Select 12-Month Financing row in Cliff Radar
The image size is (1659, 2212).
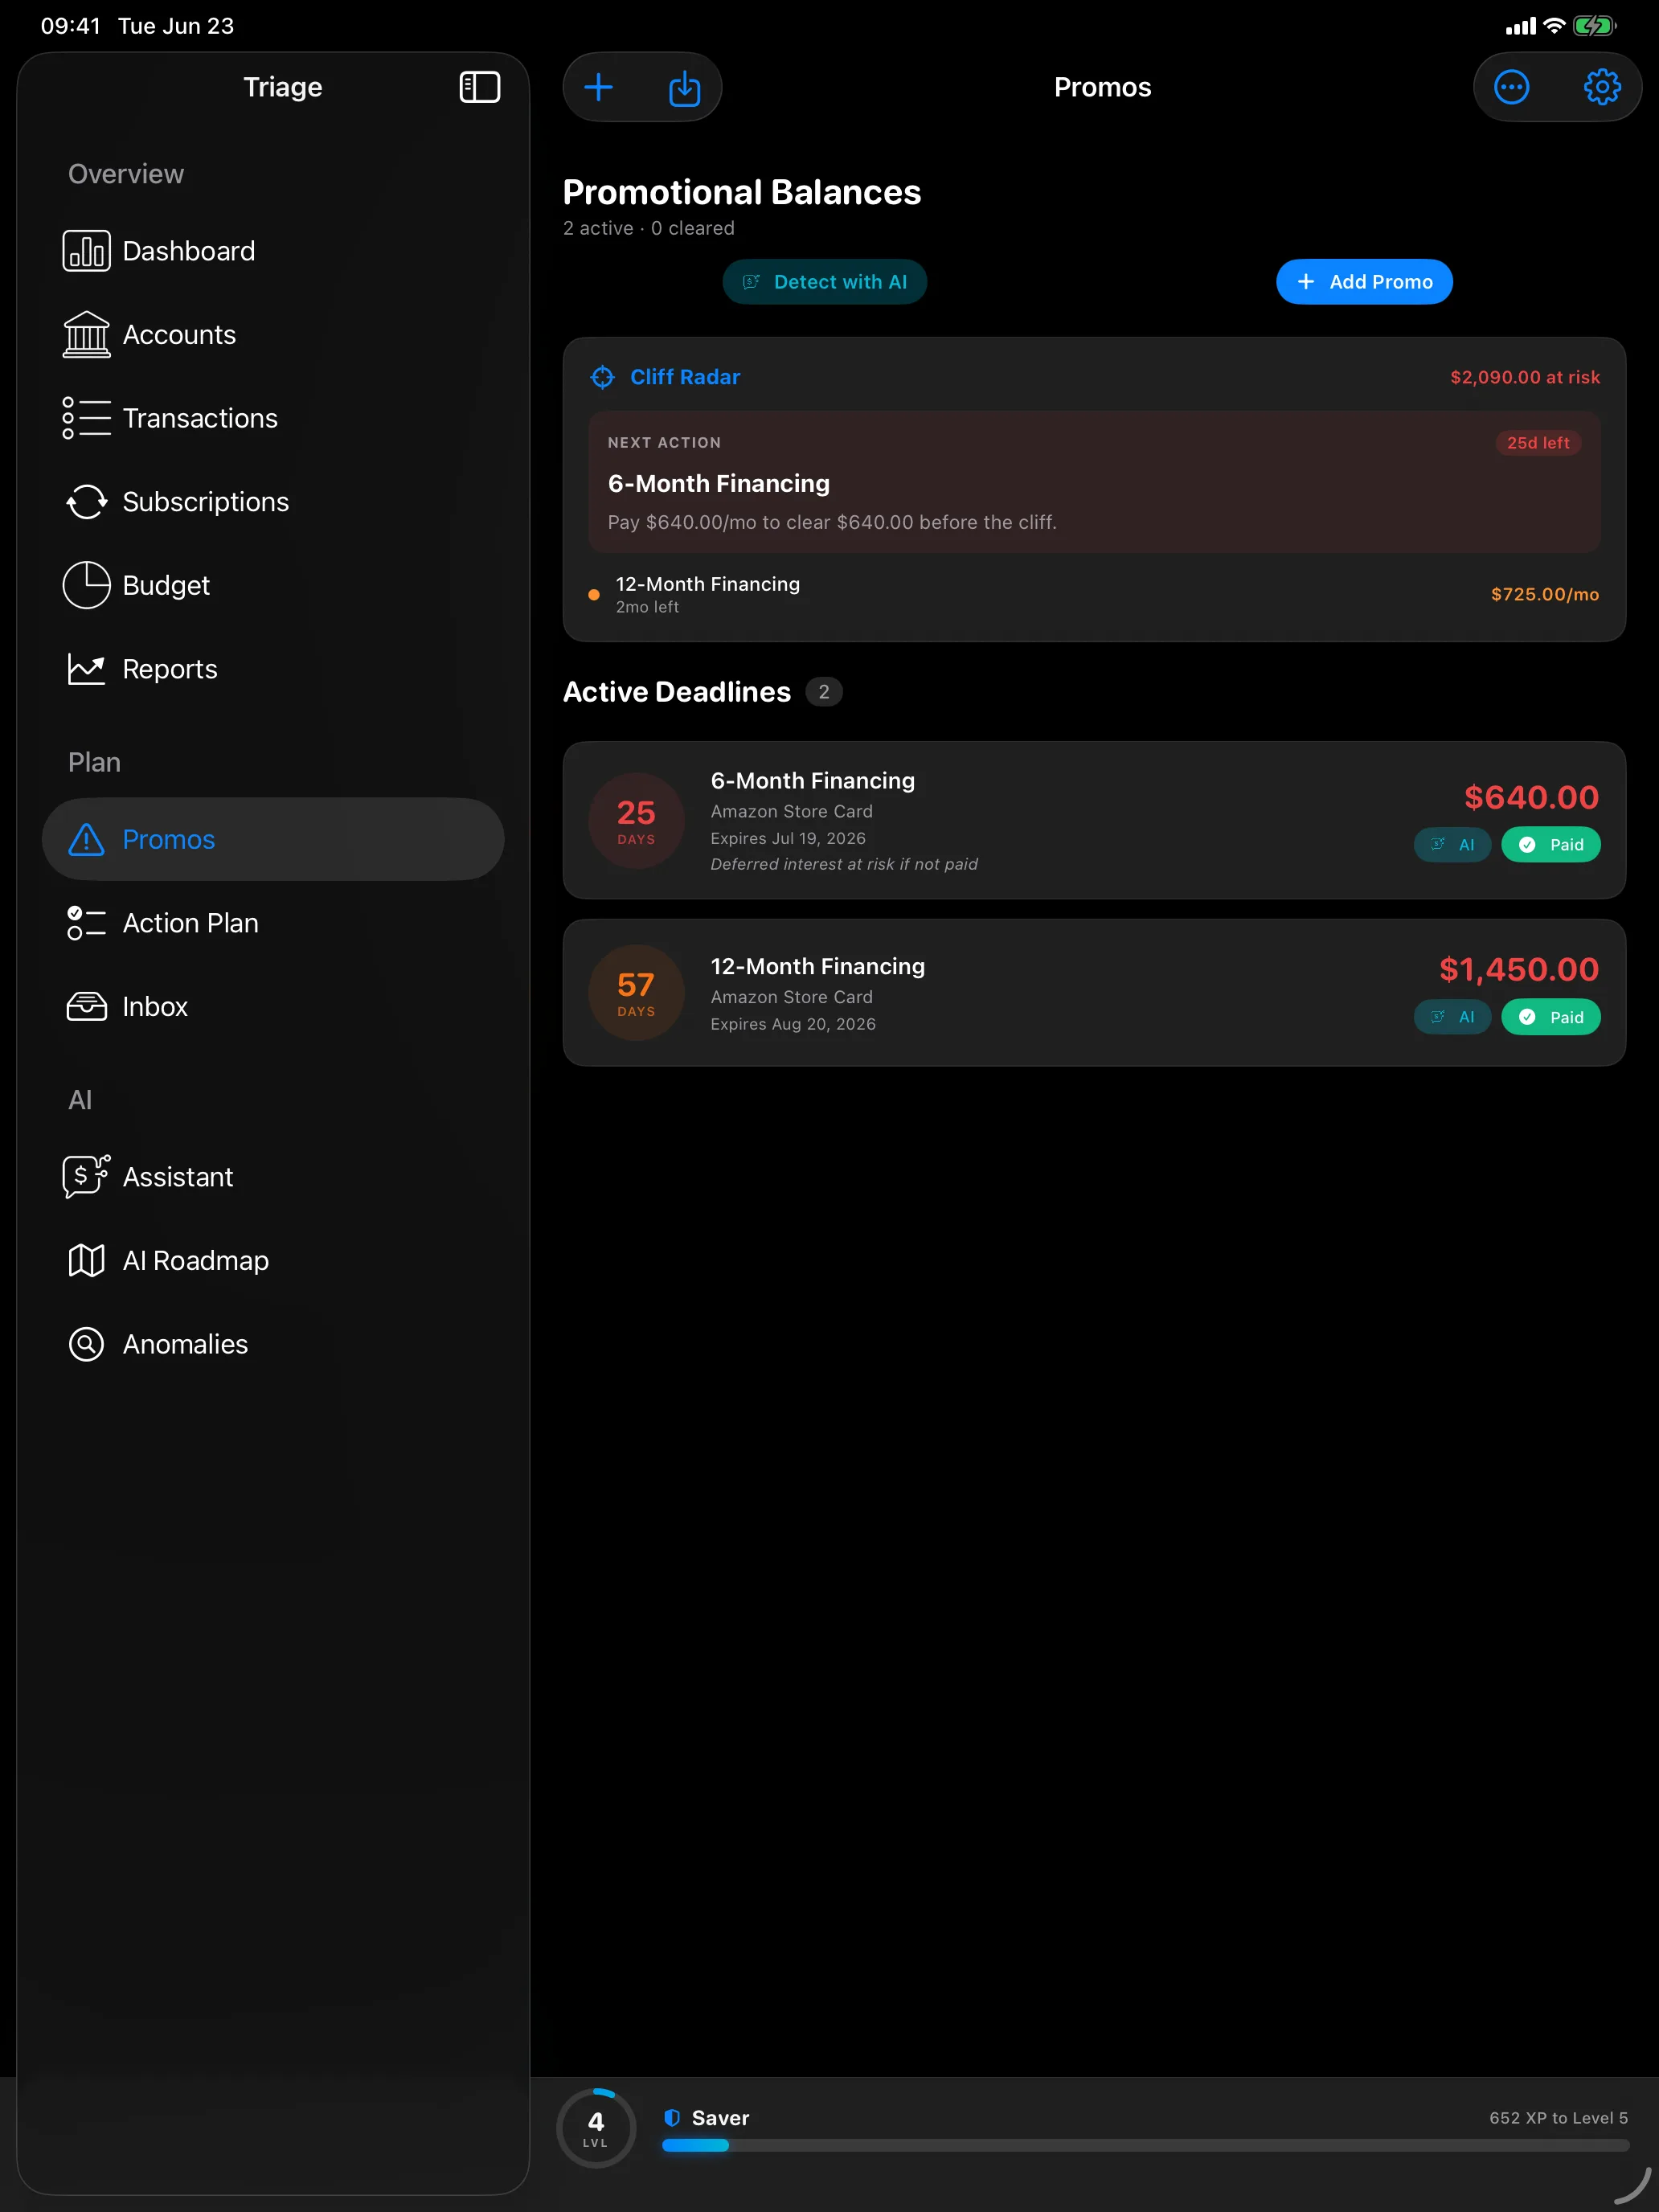(1094, 594)
